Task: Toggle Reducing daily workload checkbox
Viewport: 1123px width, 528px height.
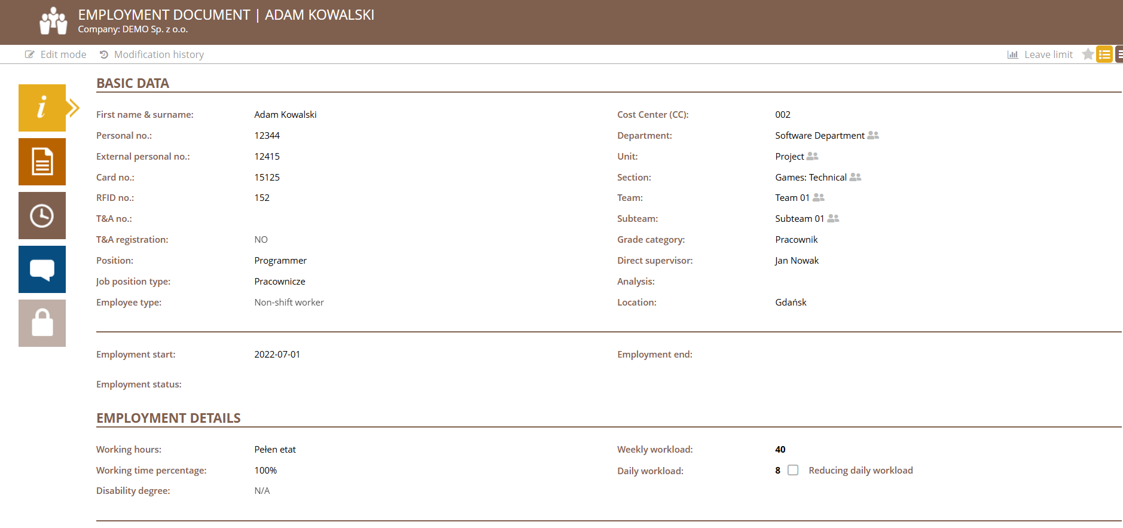Action: [x=793, y=470]
